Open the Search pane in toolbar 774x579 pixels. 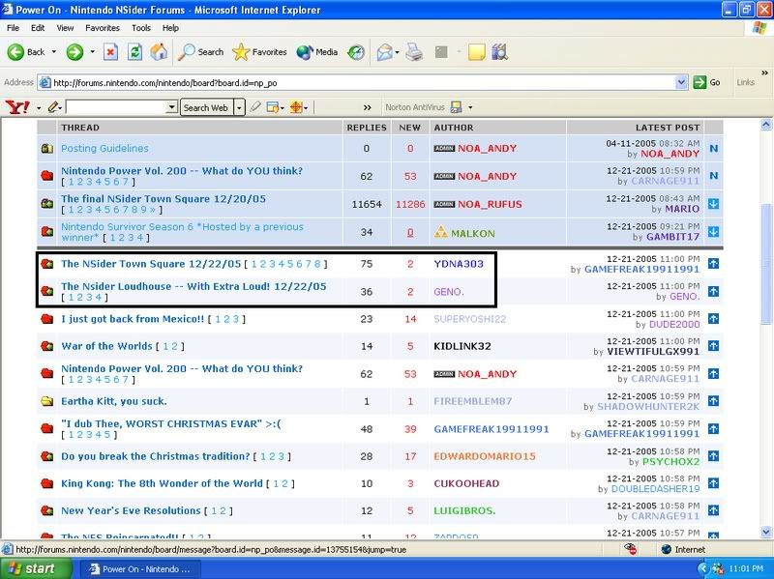(x=201, y=52)
